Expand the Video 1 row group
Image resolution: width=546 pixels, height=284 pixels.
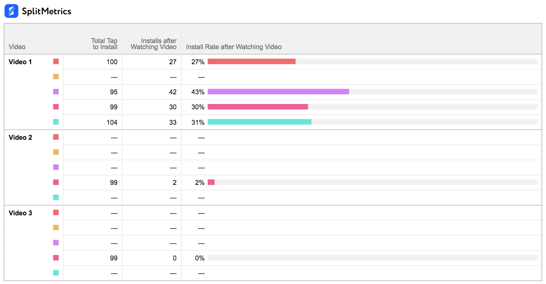click(20, 61)
